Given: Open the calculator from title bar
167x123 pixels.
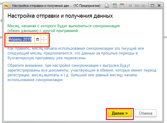Looking at the screenshot, I should tap(115, 6).
